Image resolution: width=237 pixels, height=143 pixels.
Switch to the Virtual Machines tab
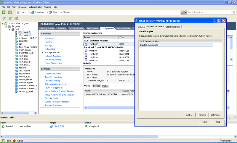[x=76, y=28]
